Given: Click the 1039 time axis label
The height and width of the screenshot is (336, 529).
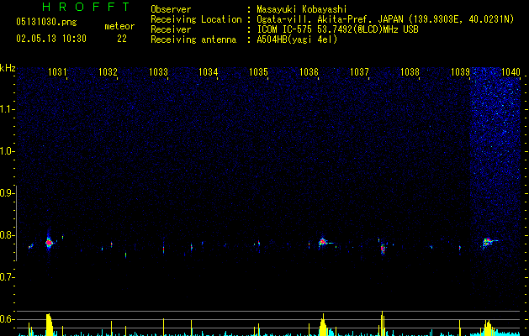Looking at the screenshot, I should [x=460, y=71].
